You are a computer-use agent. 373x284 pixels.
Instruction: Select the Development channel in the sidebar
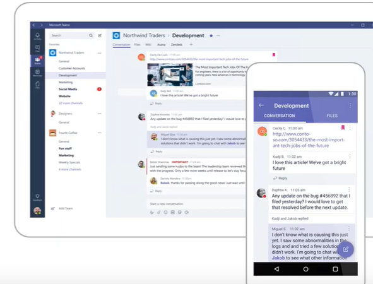click(x=75, y=75)
